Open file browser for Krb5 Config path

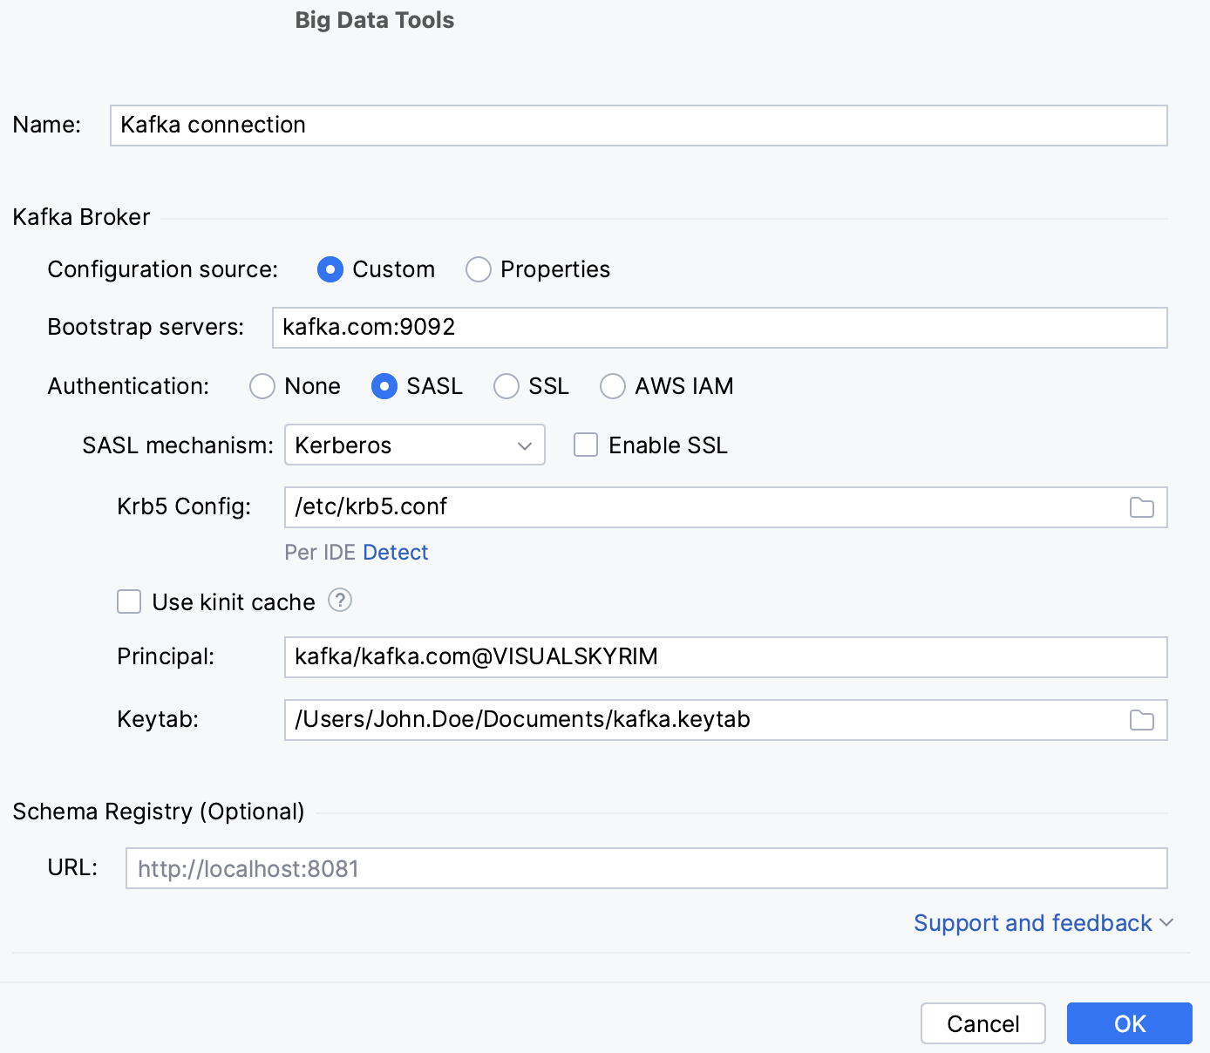pyautogui.click(x=1141, y=506)
